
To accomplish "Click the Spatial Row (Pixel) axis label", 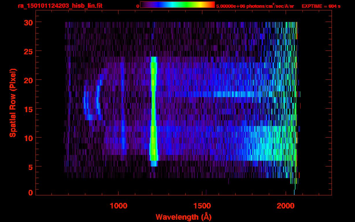I will coord(13,103).
